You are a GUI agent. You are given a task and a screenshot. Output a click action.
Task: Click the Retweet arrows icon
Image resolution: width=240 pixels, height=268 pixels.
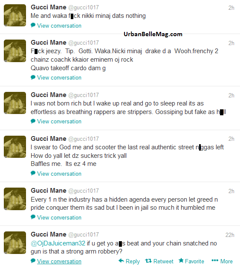(148, 261)
